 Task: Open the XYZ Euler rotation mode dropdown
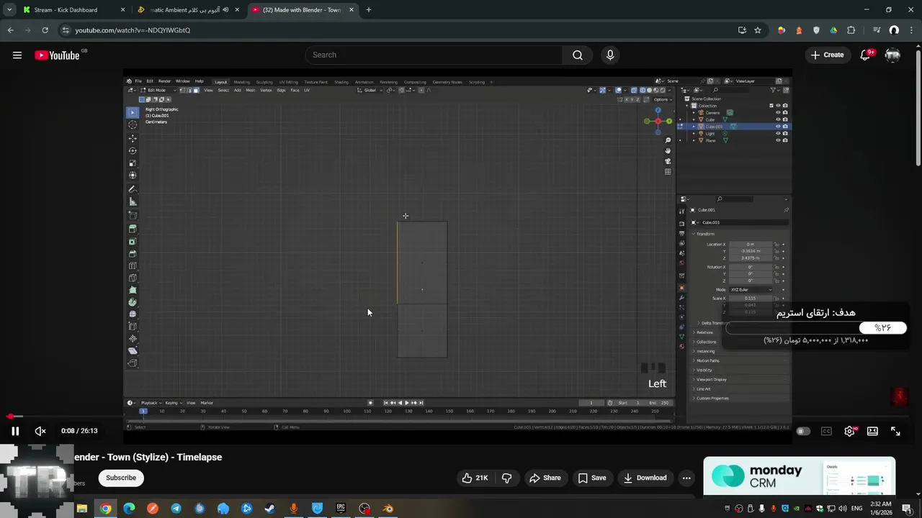click(x=751, y=289)
